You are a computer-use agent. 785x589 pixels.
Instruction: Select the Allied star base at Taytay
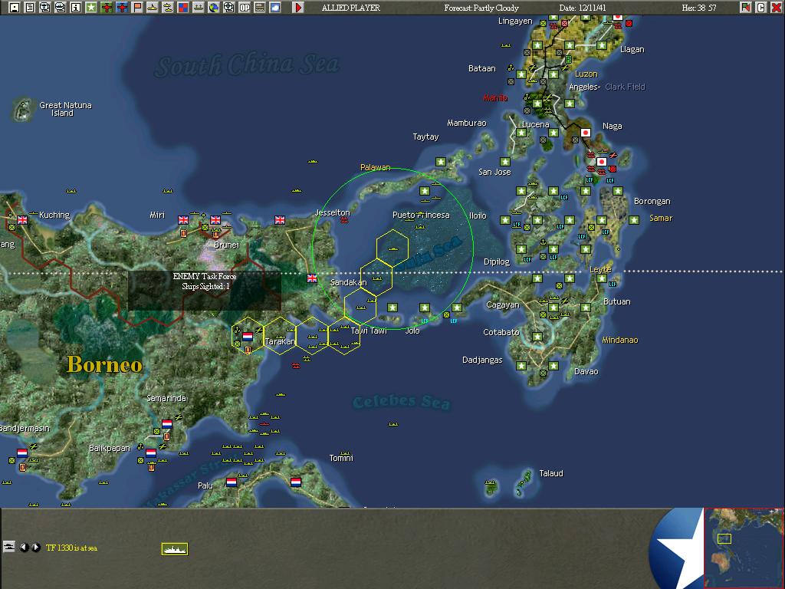441,162
